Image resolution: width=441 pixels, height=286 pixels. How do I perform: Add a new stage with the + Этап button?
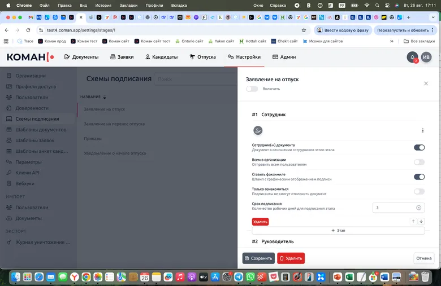[x=338, y=230]
